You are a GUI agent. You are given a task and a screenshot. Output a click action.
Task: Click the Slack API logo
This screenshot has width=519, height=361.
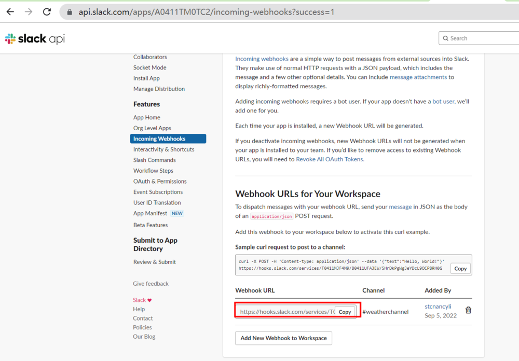click(35, 39)
